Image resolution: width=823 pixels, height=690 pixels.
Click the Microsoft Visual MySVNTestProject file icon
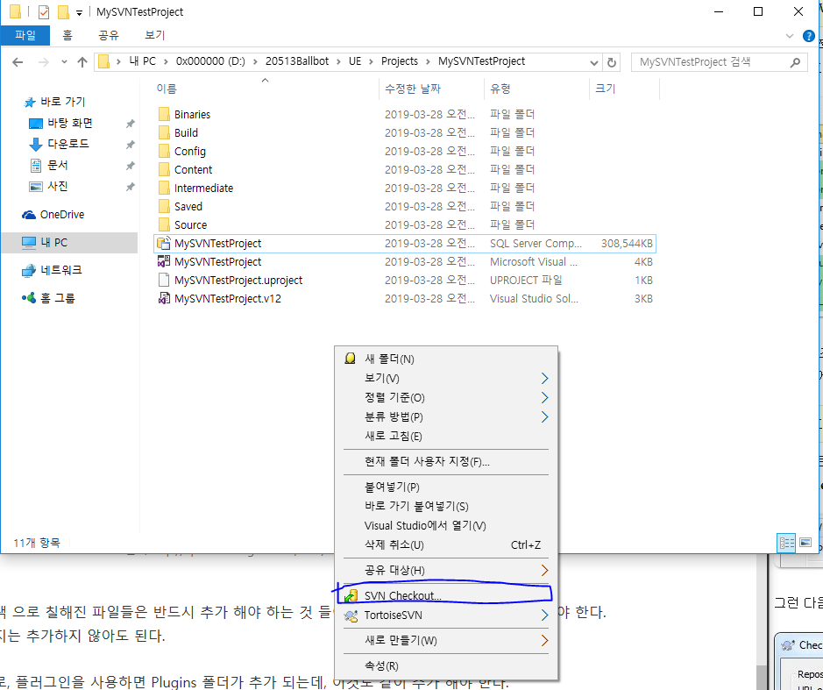point(164,261)
